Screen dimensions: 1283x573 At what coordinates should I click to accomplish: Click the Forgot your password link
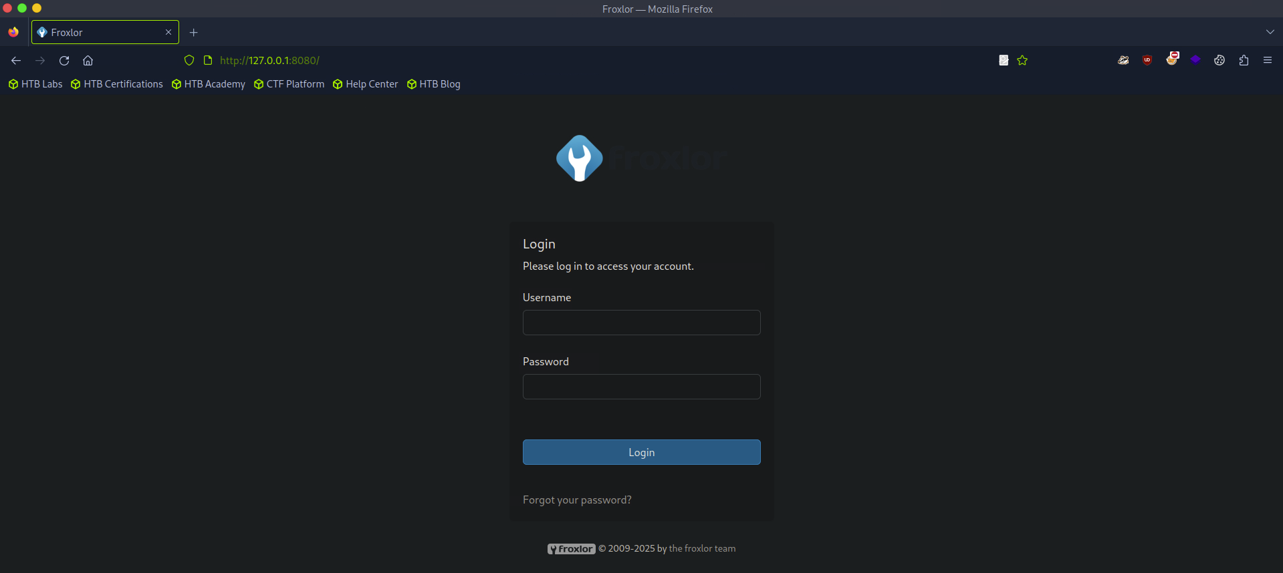(x=577, y=500)
